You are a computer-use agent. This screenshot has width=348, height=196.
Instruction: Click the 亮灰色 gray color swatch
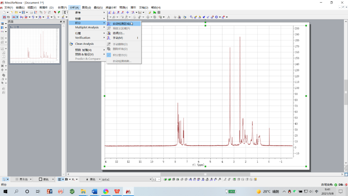click(x=17, y=179)
